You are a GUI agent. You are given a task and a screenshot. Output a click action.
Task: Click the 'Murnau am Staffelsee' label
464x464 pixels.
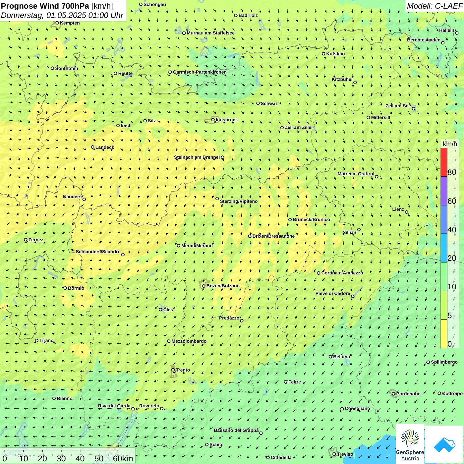[x=210, y=33]
